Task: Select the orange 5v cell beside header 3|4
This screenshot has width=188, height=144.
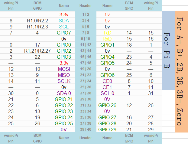Action: click(107, 21)
